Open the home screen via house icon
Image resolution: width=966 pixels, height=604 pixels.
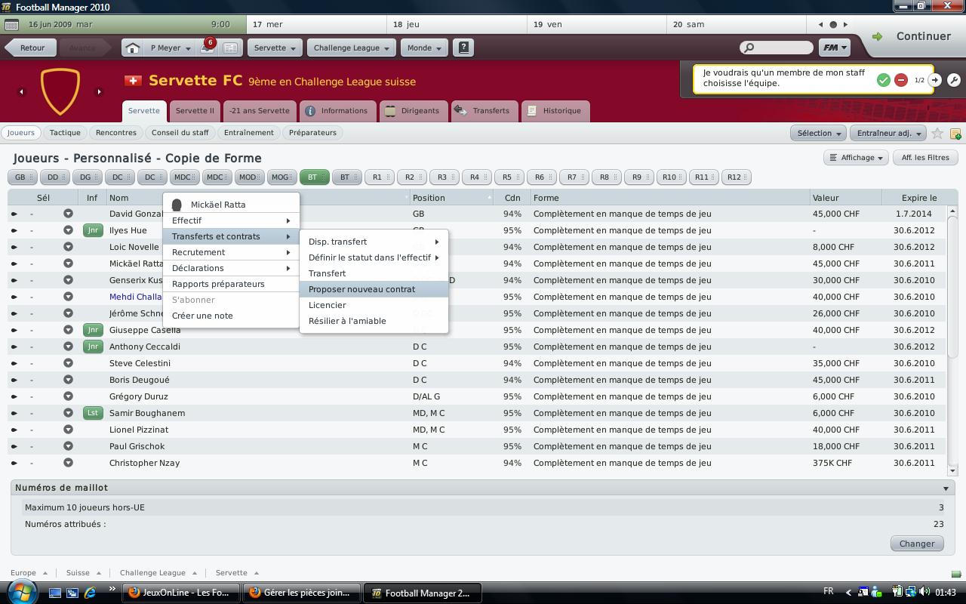click(132, 48)
